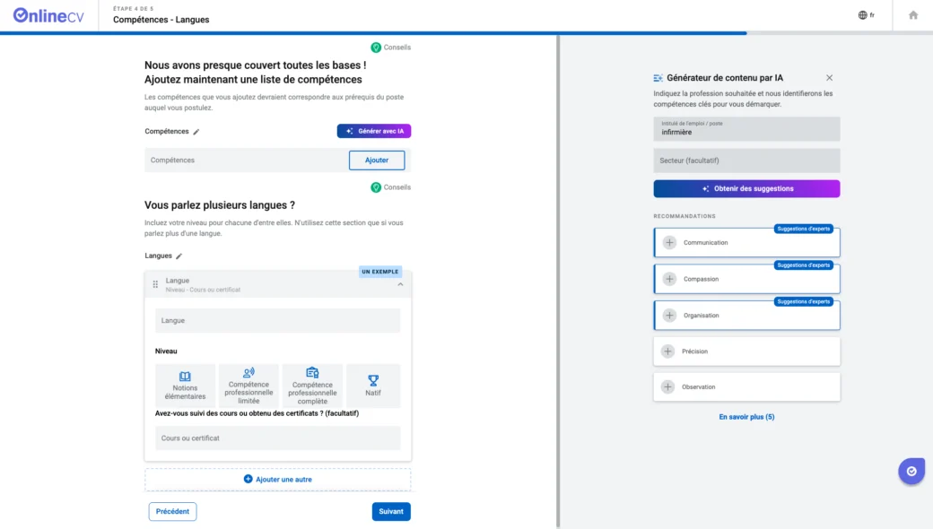Add the Organisation suggestion with plus icon

point(669,316)
